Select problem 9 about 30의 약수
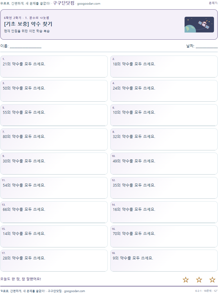Image resolution: width=218 pixels, height=293 pixels. tap(54, 163)
